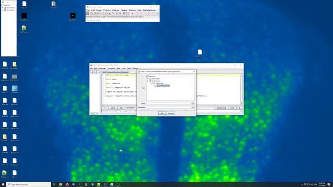
Task: Collapse the All Sources tree node
Action: 148,81
